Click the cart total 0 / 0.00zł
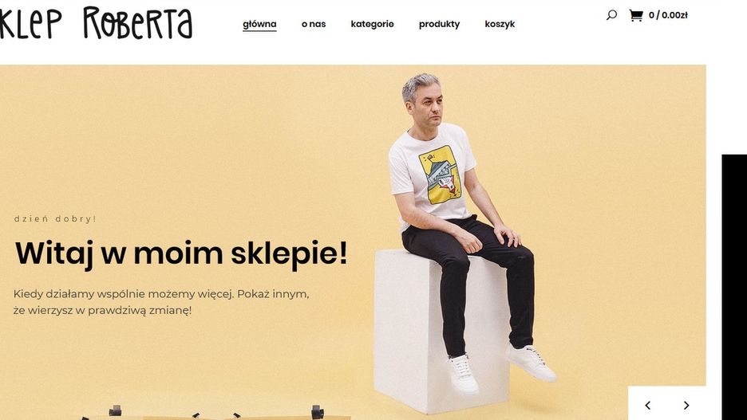Image resolution: width=747 pixels, height=420 pixels. [x=668, y=15]
